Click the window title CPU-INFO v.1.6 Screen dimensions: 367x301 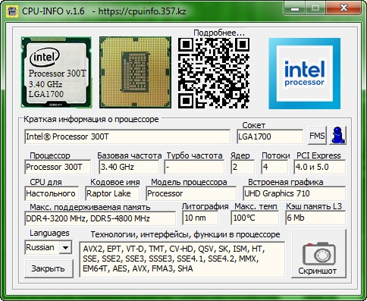pyautogui.click(x=53, y=11)
